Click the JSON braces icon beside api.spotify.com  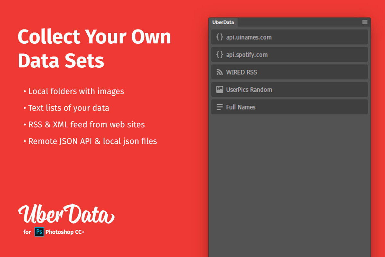coord(219,55)
